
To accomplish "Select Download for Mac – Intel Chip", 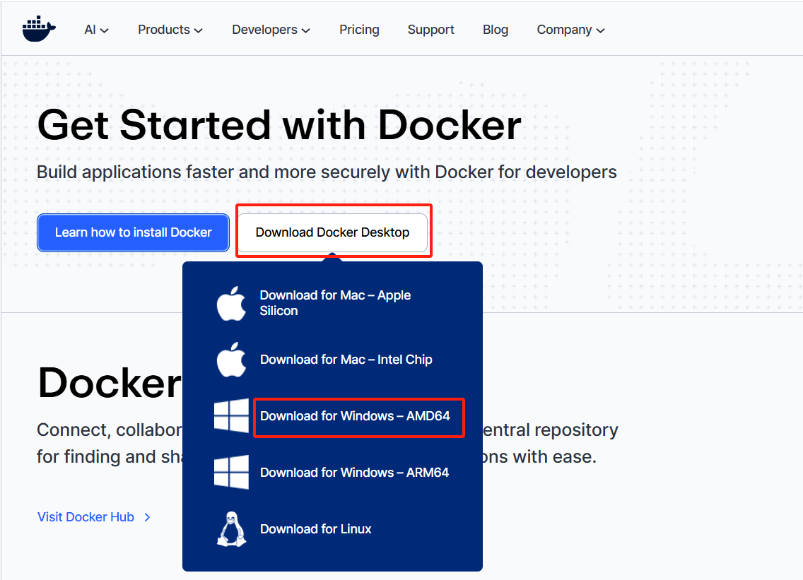I will coord(346,360).
